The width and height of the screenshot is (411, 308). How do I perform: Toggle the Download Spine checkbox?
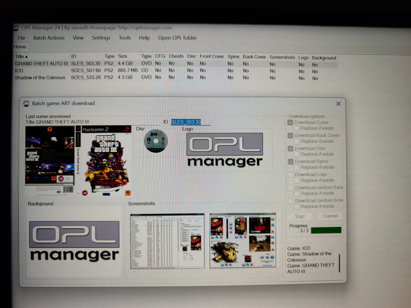(290, 162)
